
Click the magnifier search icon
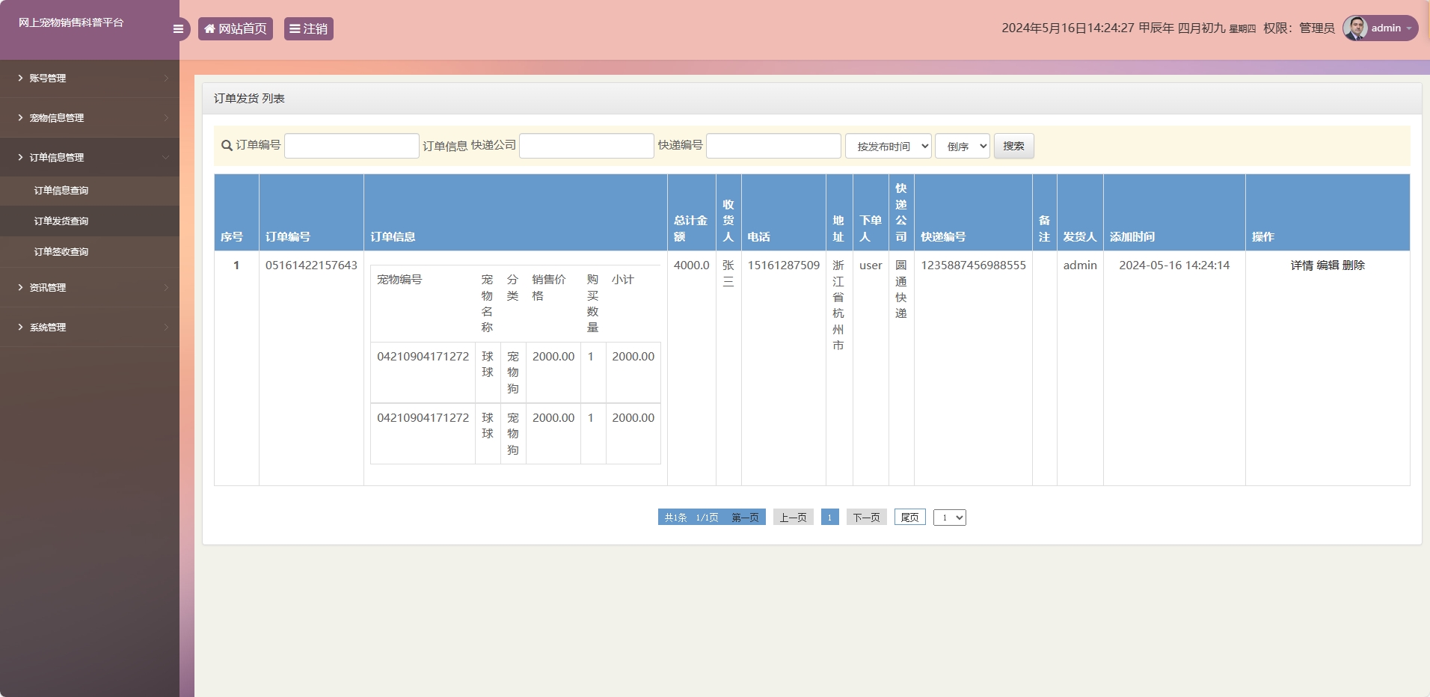point(227,146)
